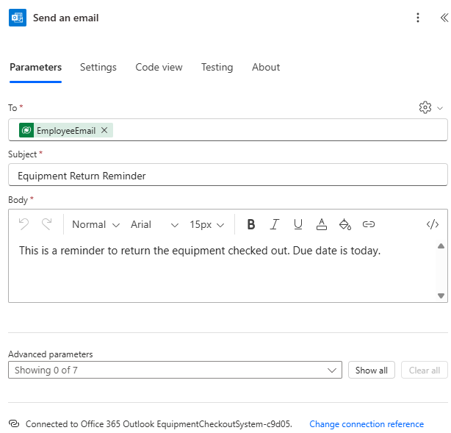Click the body scrollbar up arrow
This screenshot has height=433, width=451.
441,246
